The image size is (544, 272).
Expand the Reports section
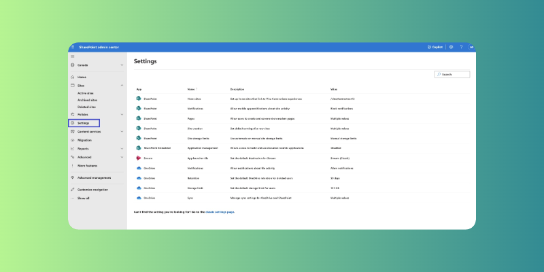tap(122, 148)
